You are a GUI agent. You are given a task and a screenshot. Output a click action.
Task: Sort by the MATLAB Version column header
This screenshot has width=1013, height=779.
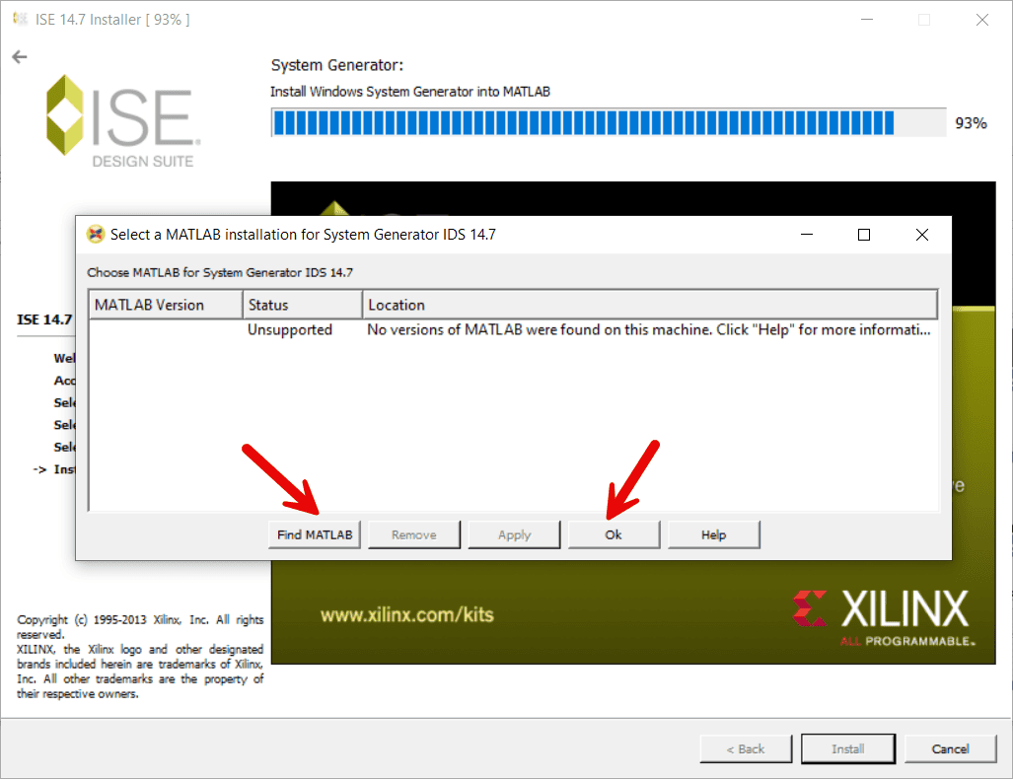pos(164,304)
